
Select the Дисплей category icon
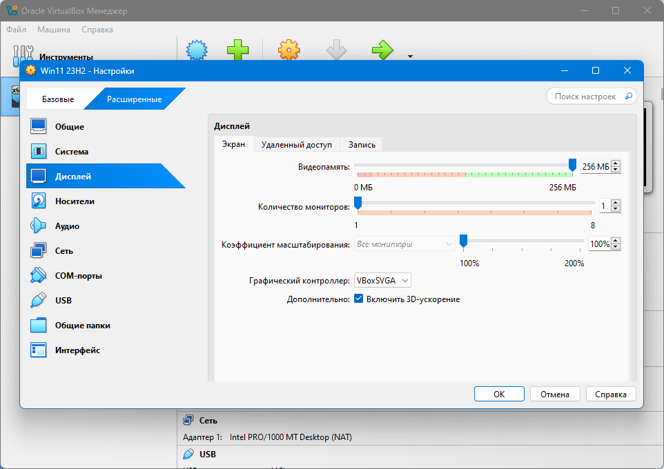(39, 176)
